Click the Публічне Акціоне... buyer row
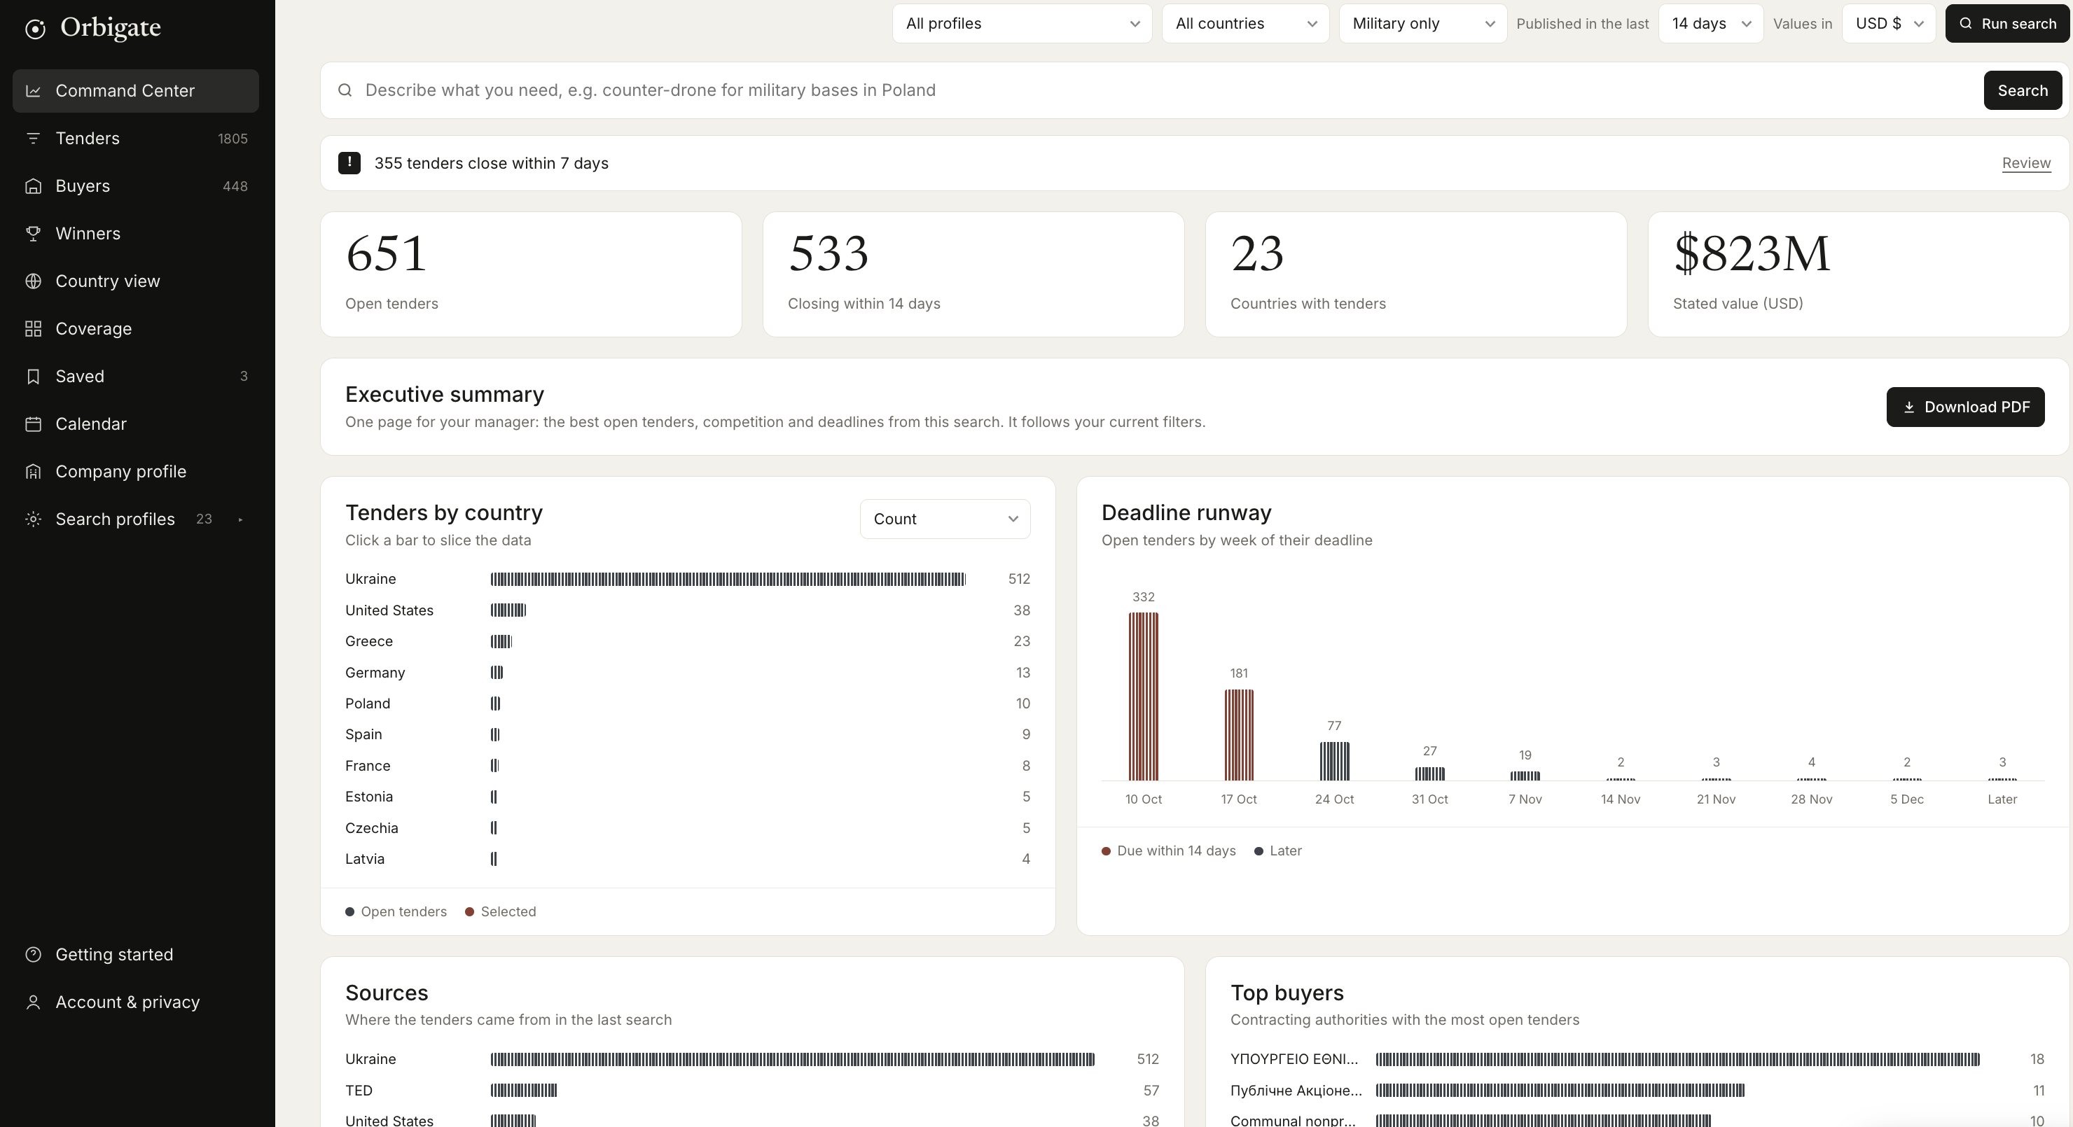The height and width of the screenshot is (1127, 2073). click(1637, 1091)
